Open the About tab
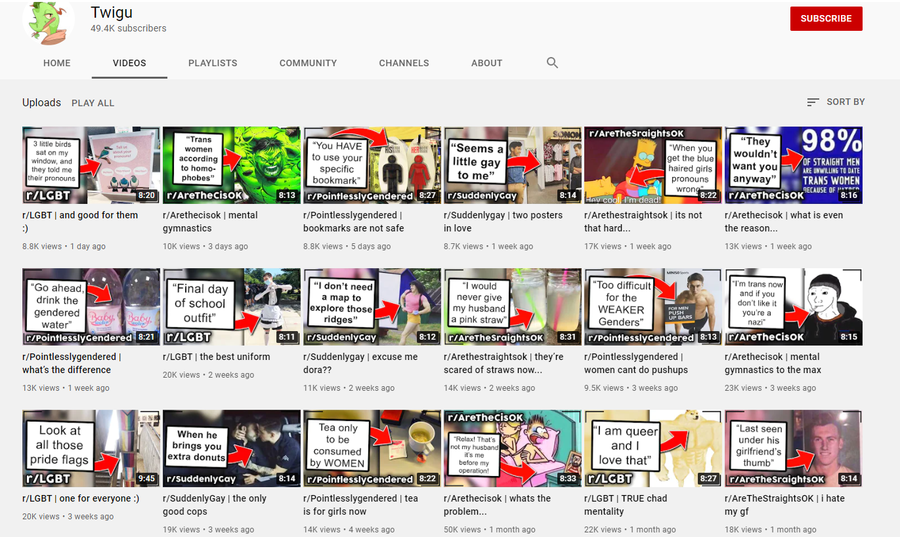900x537 pixels. [486, 63]
